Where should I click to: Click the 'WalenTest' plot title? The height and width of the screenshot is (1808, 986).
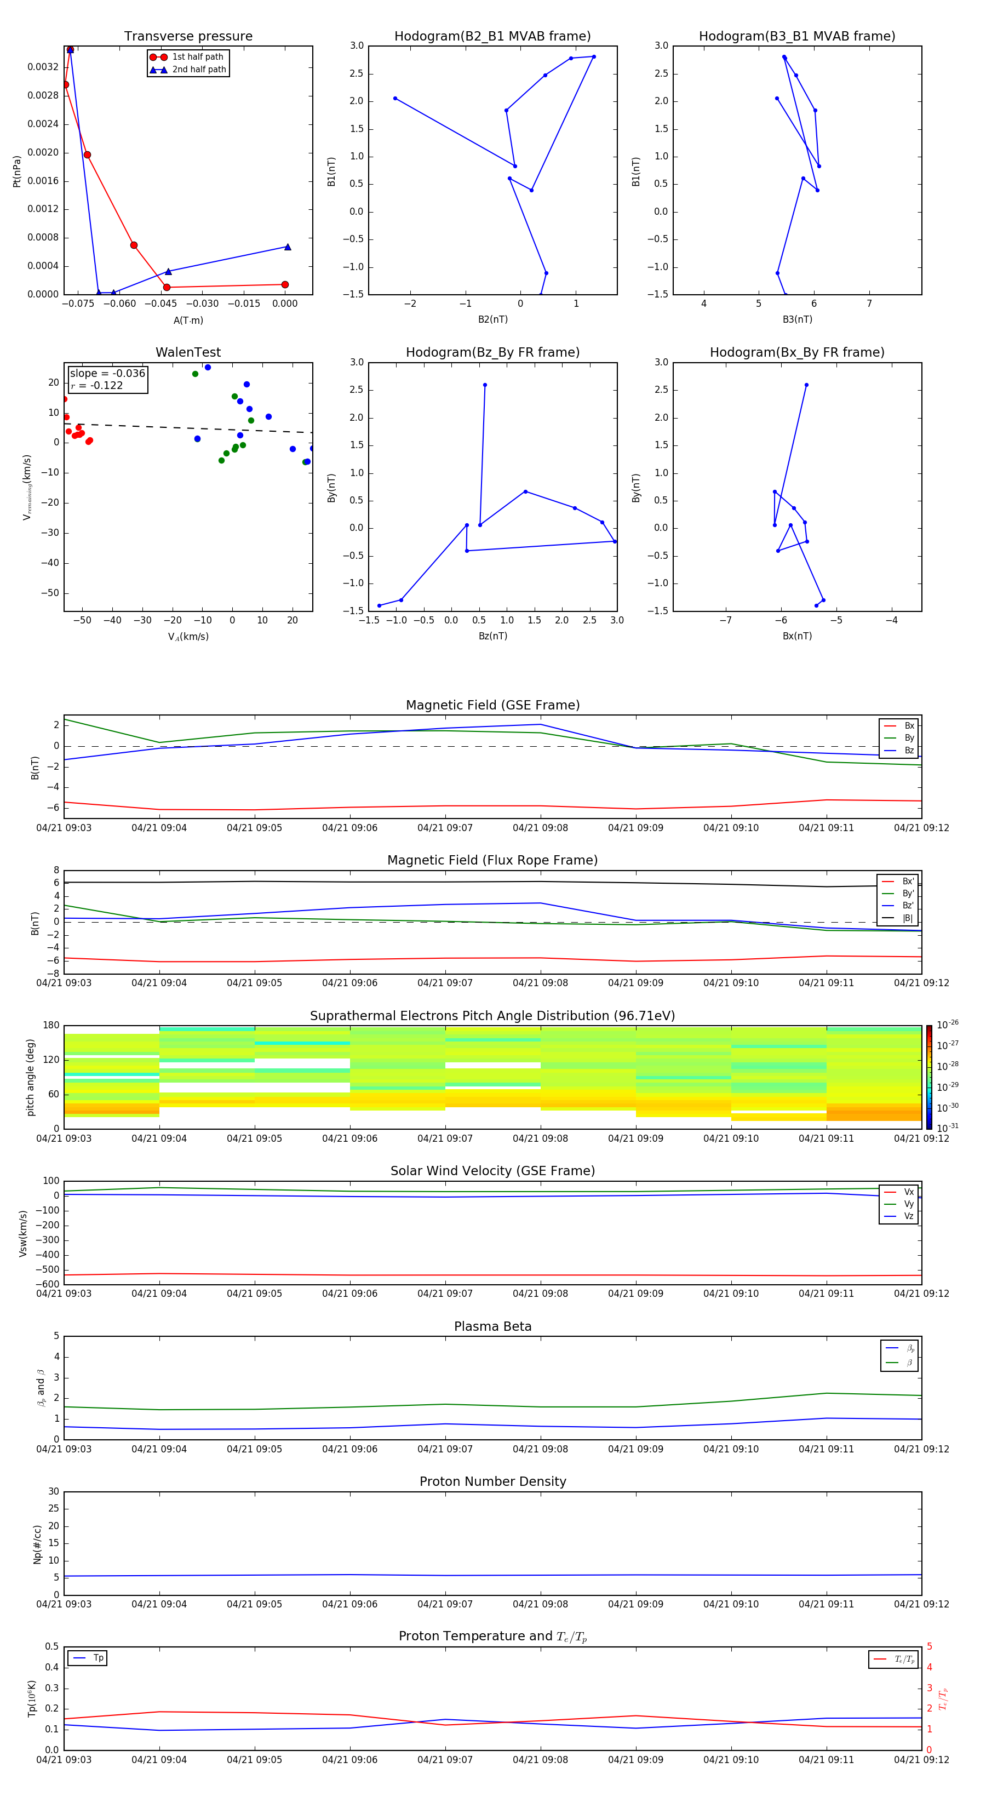(188, 352)
